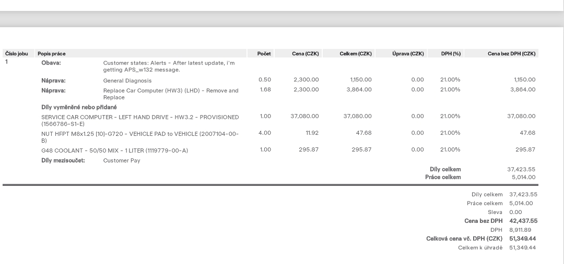Click the SERVICE CAR COMPUTER part row
Image resolution: width=564 pixels, height=264 pixels.
click(x=271, y=120)
